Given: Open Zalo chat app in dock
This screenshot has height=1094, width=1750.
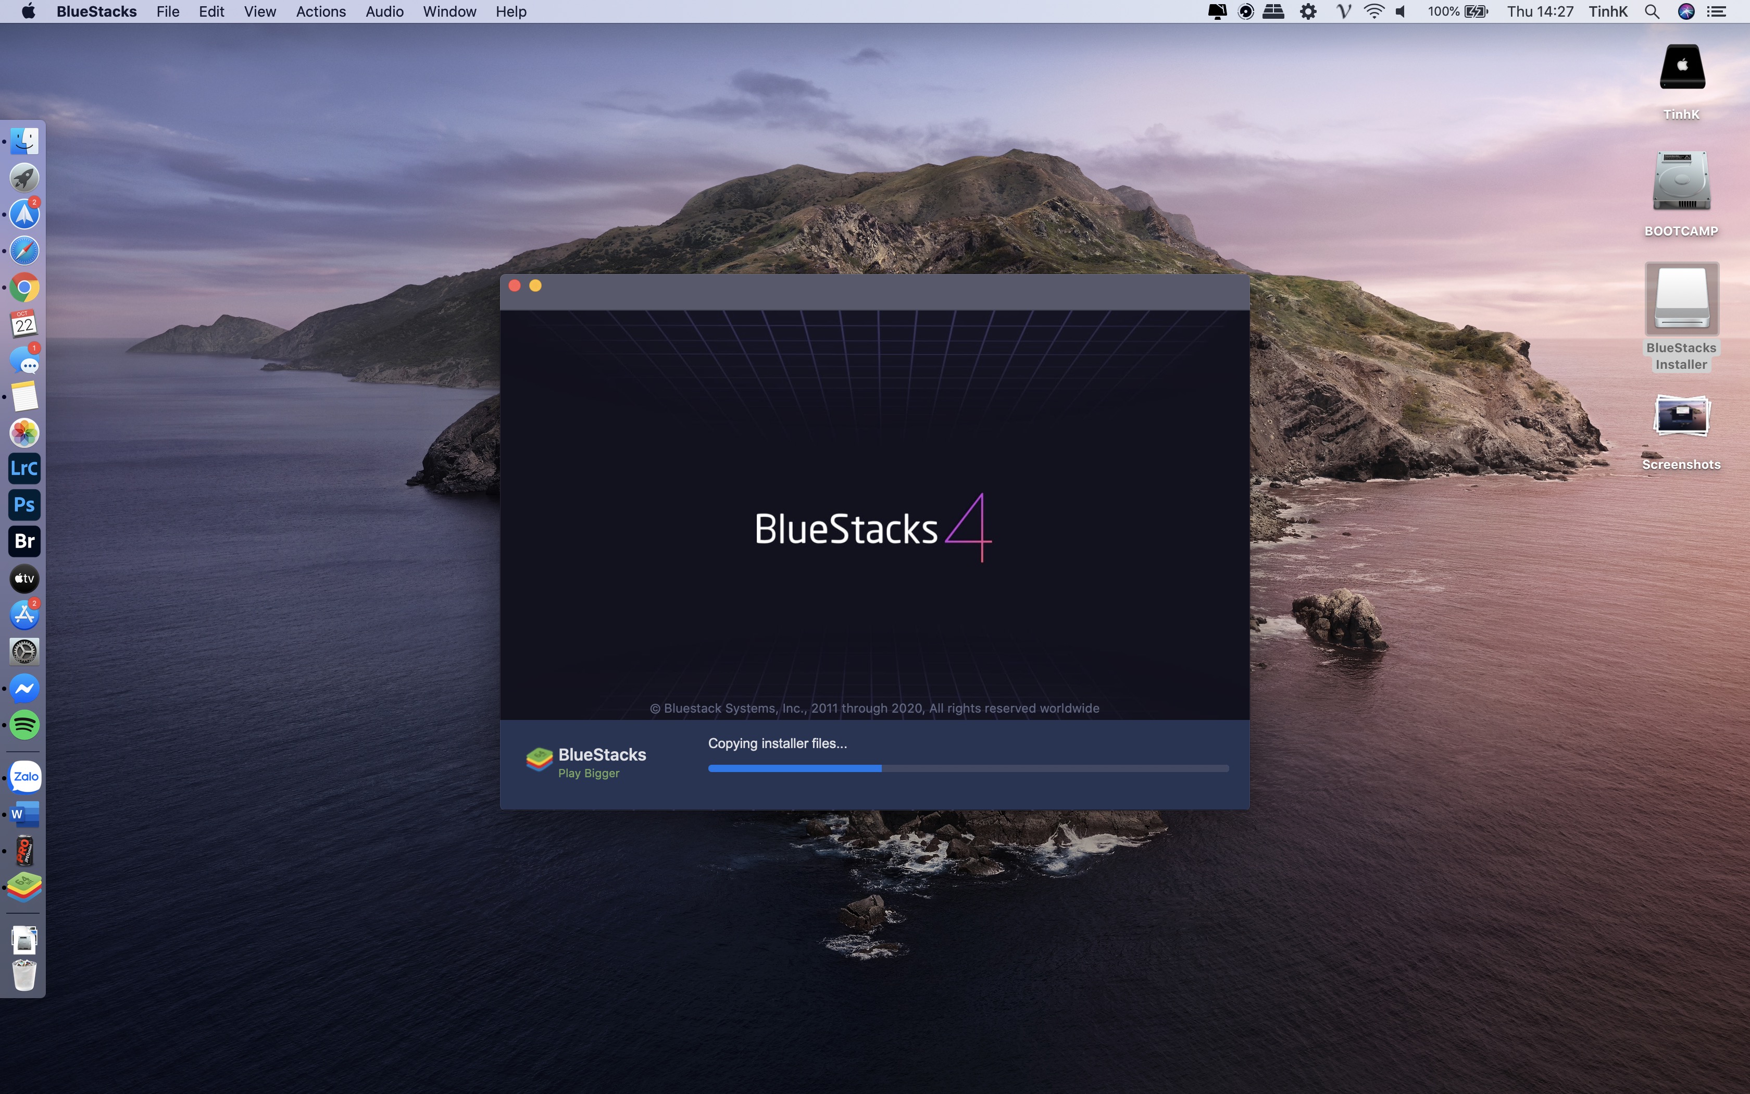Looking at the screenshot, I should (x=26, y=776).
